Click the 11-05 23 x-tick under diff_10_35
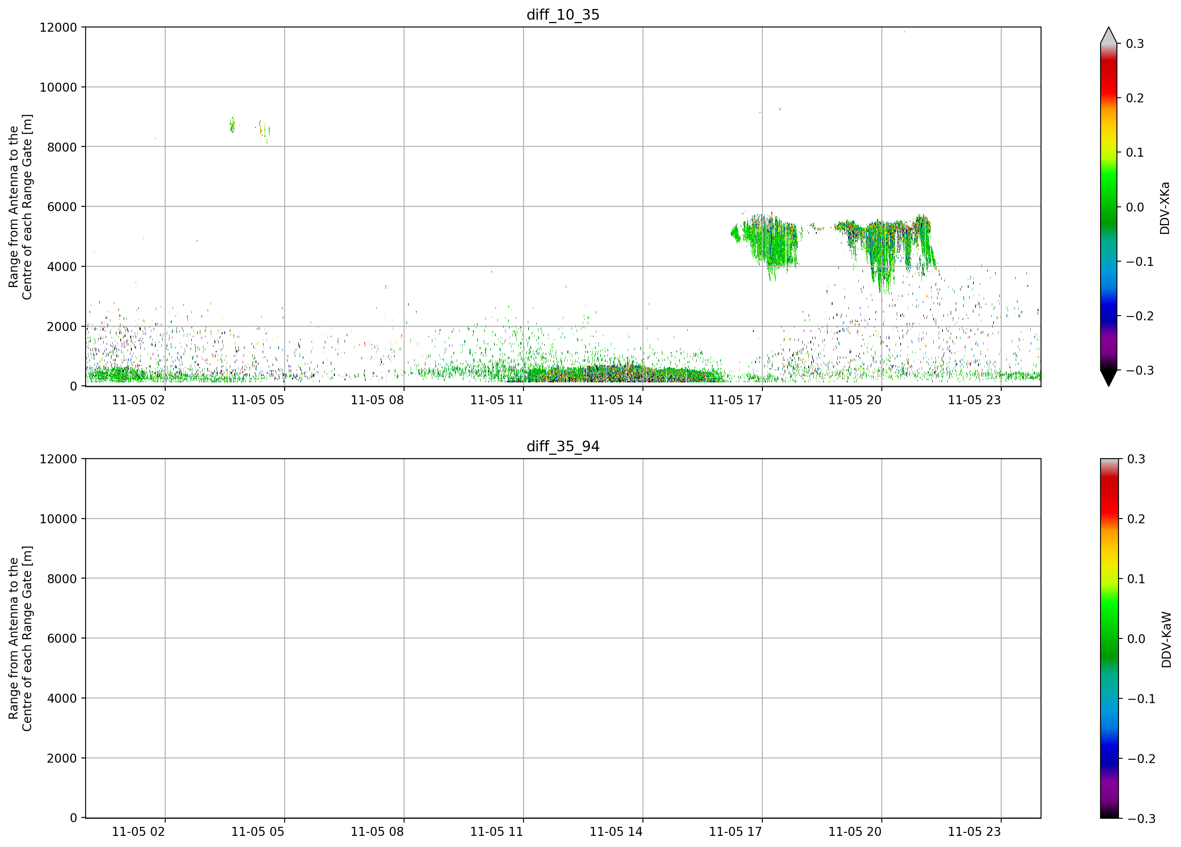1181x847 pixels. coord(974,400)
